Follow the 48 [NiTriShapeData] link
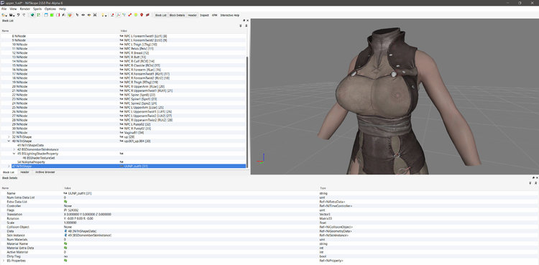This screenshot has height=265, width=539. point(82,231)
